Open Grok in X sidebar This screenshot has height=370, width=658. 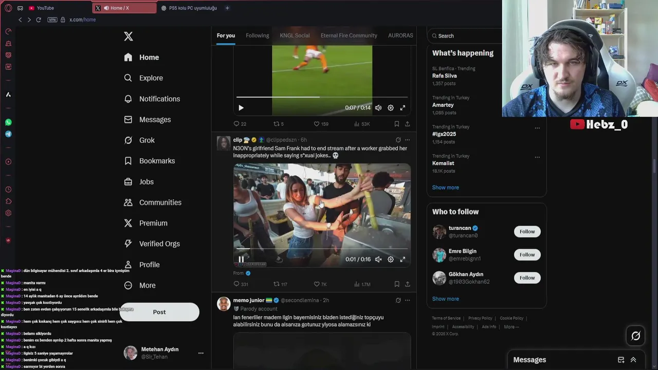tap(139, 140)
